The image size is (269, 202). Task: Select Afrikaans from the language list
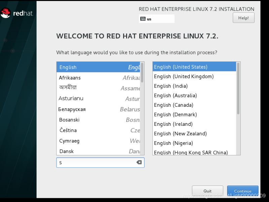71,78
